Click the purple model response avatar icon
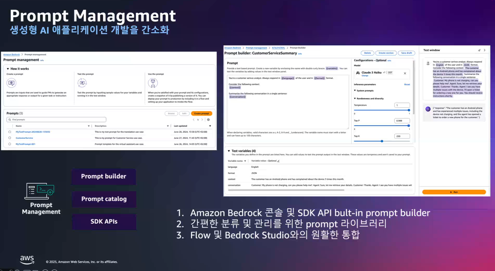The height and width of the screenshot is (271, 495). tap(428, 109)
